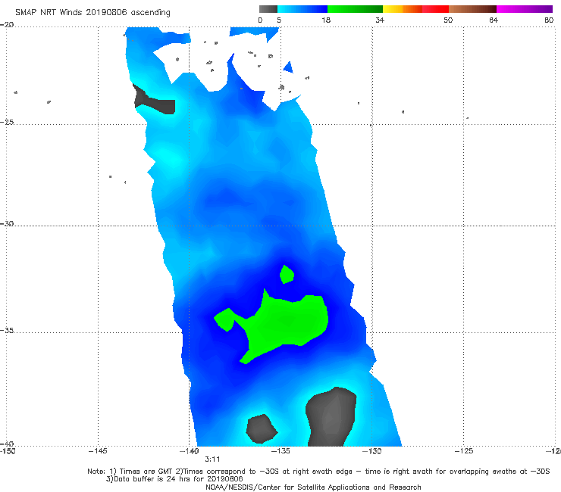Screen dimensions: 561x492
Task: Click the longitude label '-135'
Action: click(x=280, y=451)
